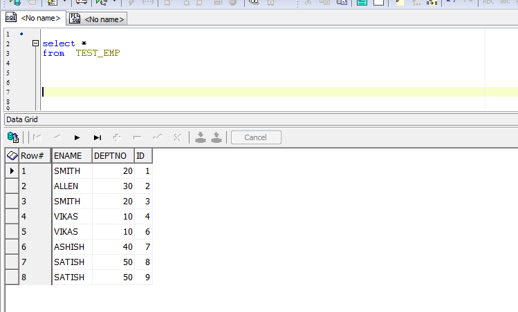Jump to first record in grid

click(x=38, y=137)
